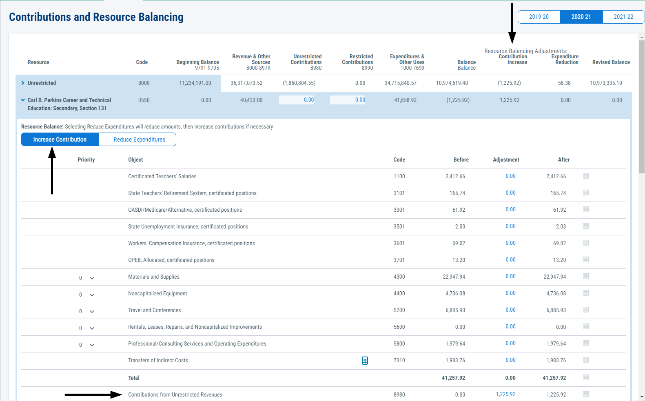The image size is (645, 401).
Task: Click adjustment 0.00 for Noncapitalized Equipment
Action: (x=510, y=293)
